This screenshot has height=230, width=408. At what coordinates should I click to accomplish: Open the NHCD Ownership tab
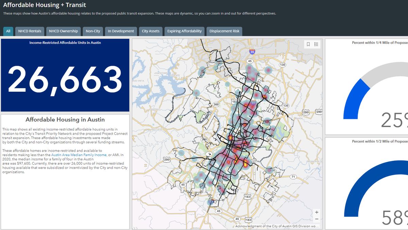click(x=63, y=31)
